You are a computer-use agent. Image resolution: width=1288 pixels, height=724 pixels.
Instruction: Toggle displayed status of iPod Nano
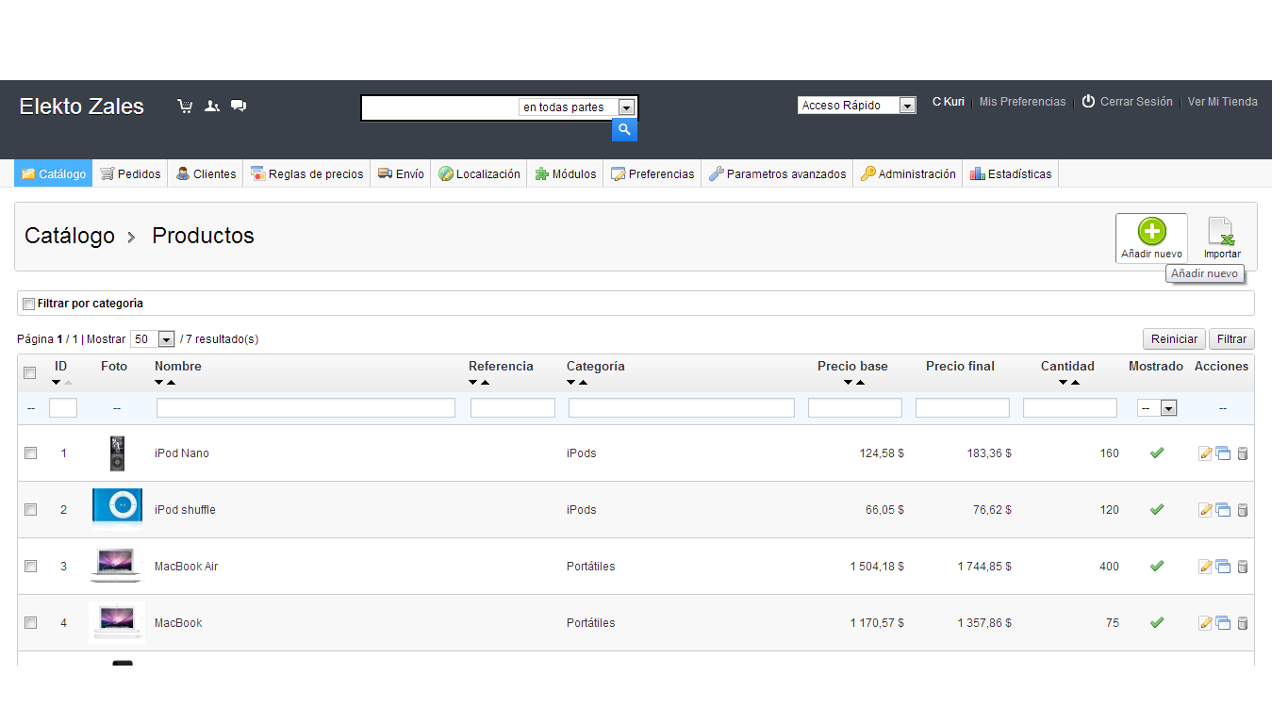1157,452
